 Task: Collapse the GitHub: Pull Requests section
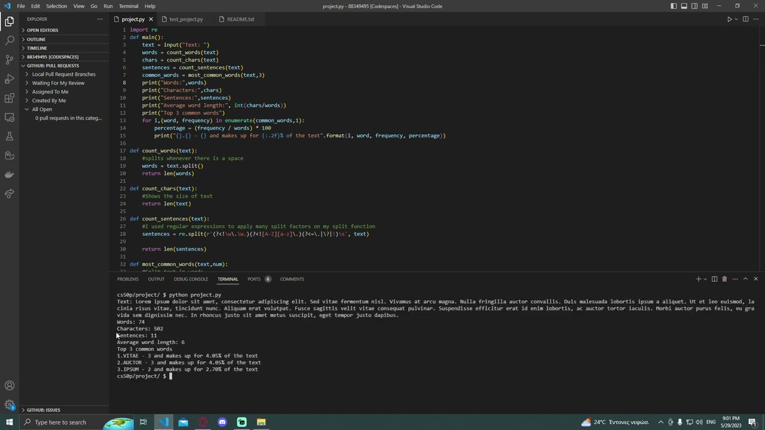click(65, 66)
